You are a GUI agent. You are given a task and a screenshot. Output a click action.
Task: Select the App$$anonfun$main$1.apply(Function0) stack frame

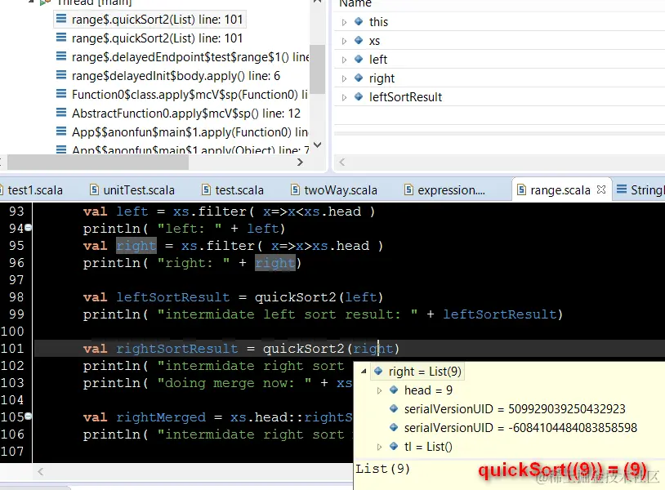point(181,132)
